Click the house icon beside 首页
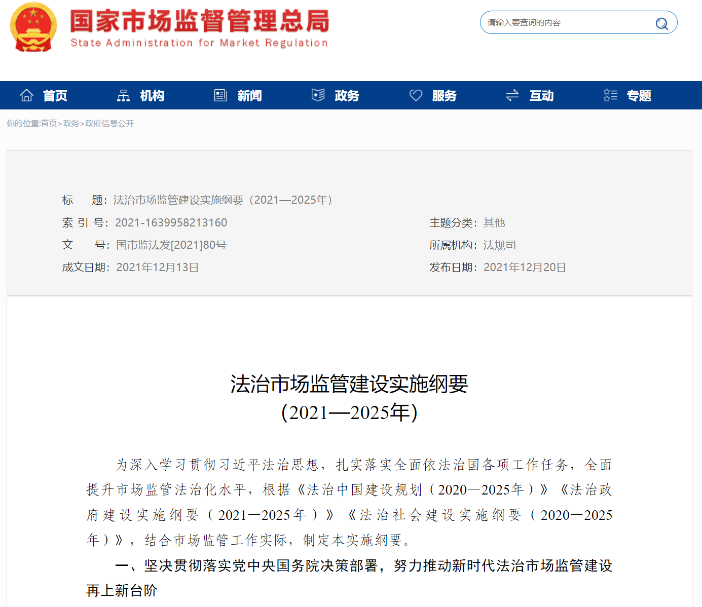 26,95
